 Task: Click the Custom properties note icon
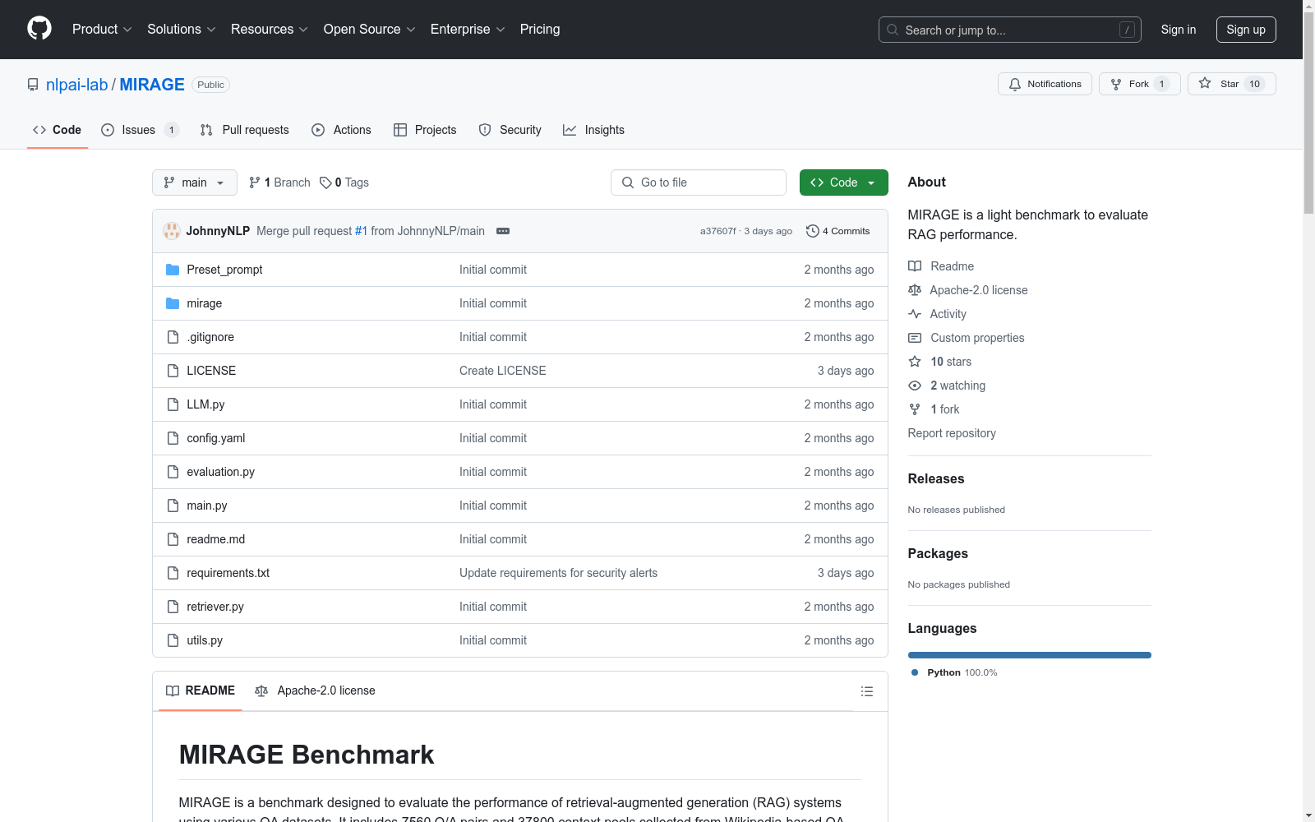coord(915,338)
